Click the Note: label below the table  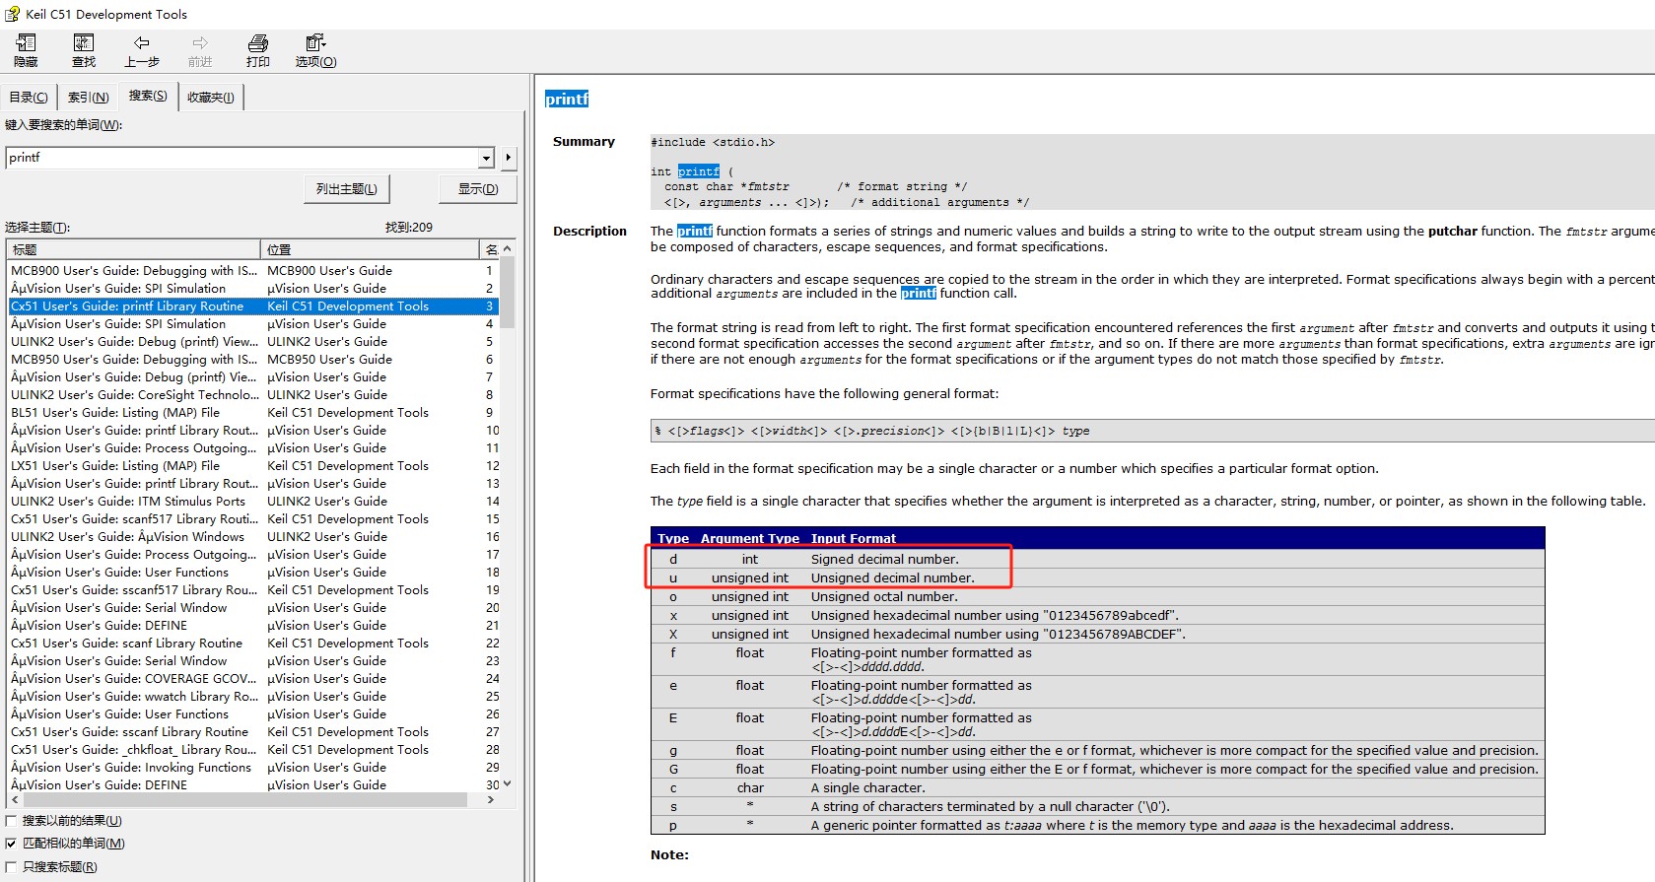point(669,855)
